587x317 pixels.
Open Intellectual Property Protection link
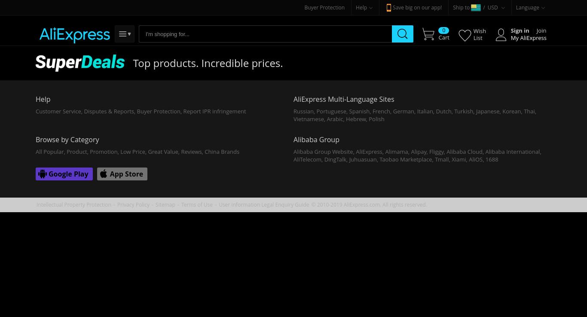[74, 205]
